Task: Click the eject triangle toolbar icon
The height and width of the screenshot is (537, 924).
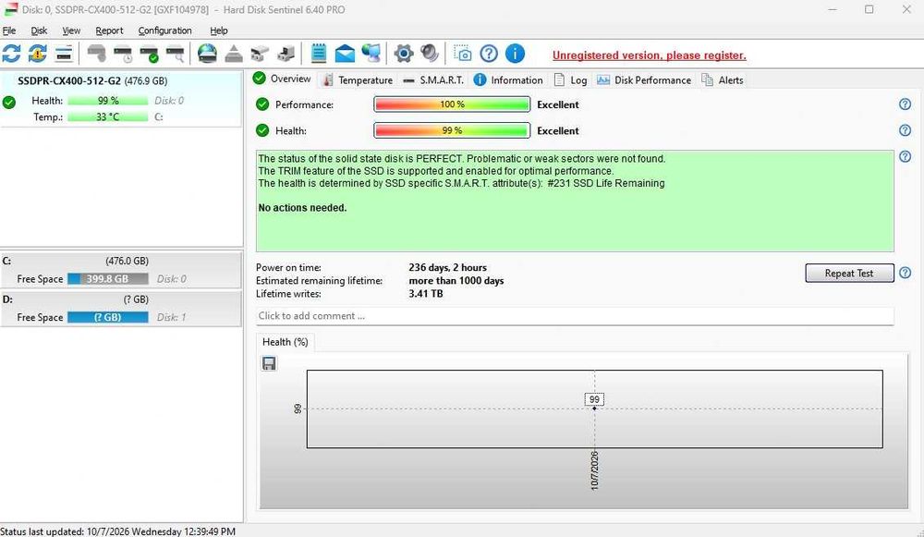Action: (234, 55)
